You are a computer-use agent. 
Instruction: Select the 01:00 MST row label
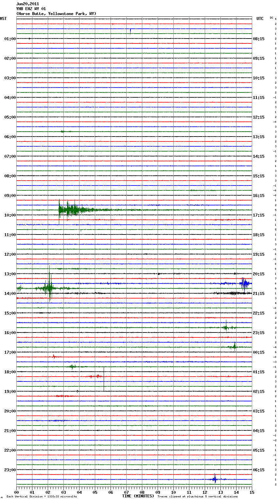point(10,39)
